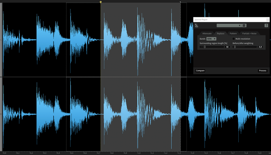Click the 0,0 mark on time ruler
Viewport: 271px width, 155px height.
(x=4, y=153)
